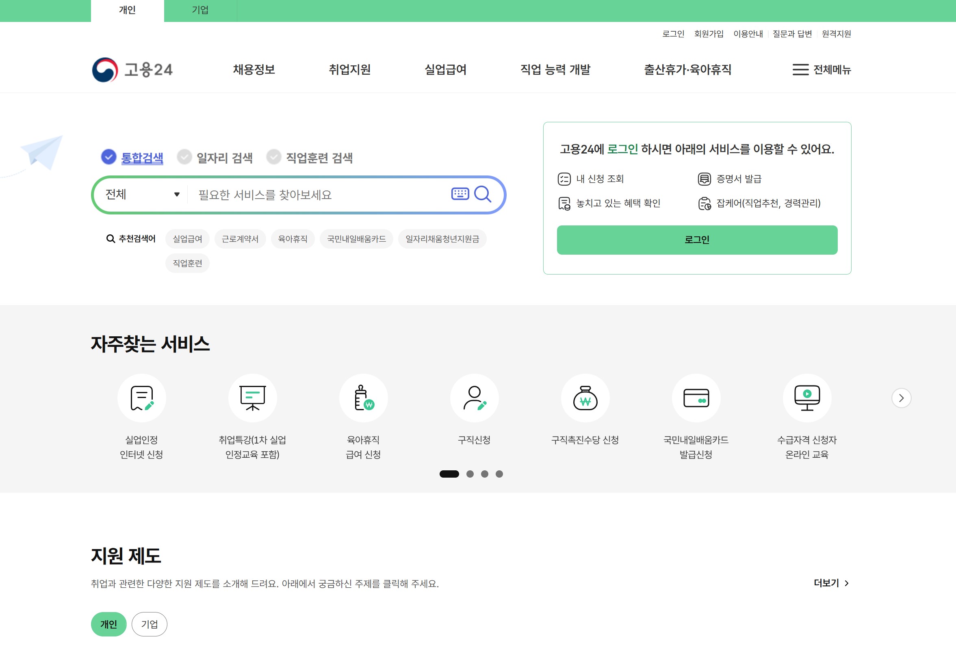Image resolution: width=956 pixels, height=647 pixels.
Task: Click the next arrow of services carousel
Action: click(901, 398)
